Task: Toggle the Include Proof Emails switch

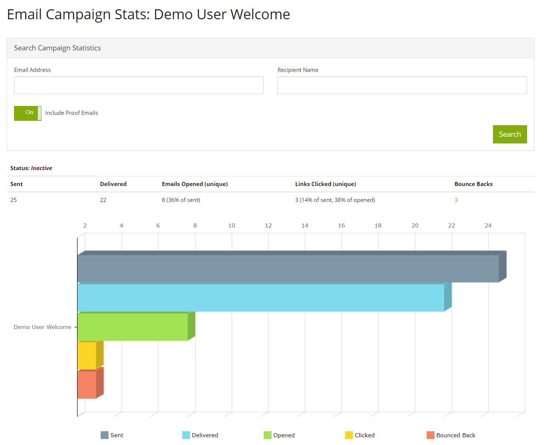Action: 28,113
